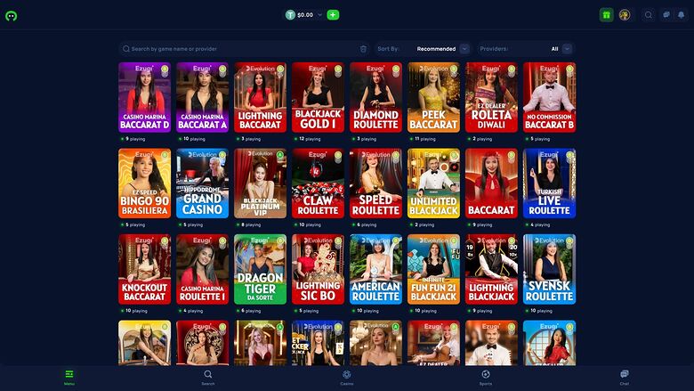Screen dimensions: 694x391
Task: Click '2 playing' under Unlimited Blackjack
Action: (x=424, y=225)
